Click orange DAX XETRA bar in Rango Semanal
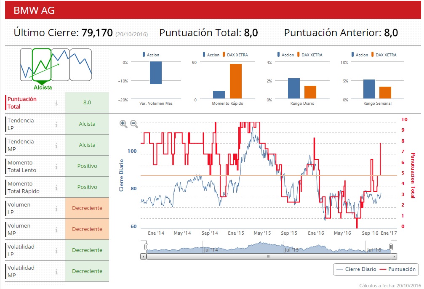 point(385,93)
